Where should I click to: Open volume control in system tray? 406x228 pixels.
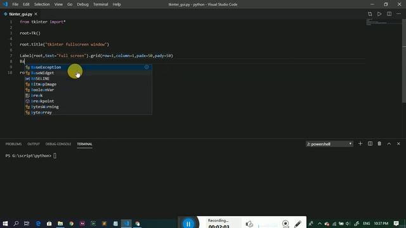pos(348,224)
